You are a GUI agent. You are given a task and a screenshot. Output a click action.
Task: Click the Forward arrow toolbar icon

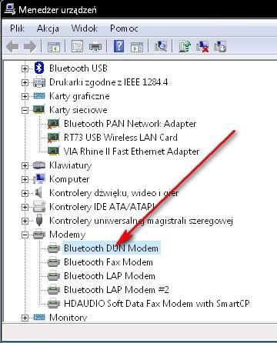point(30,47)
